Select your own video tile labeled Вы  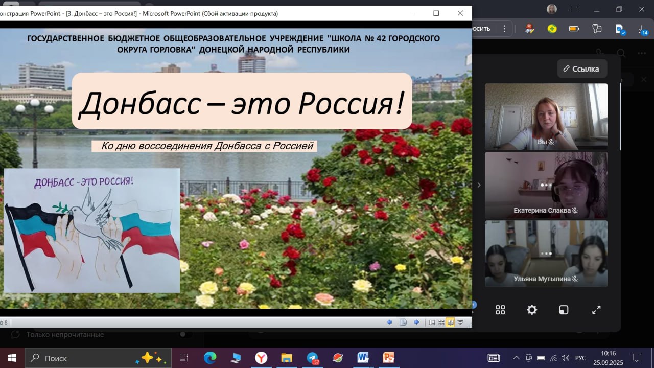546,117
